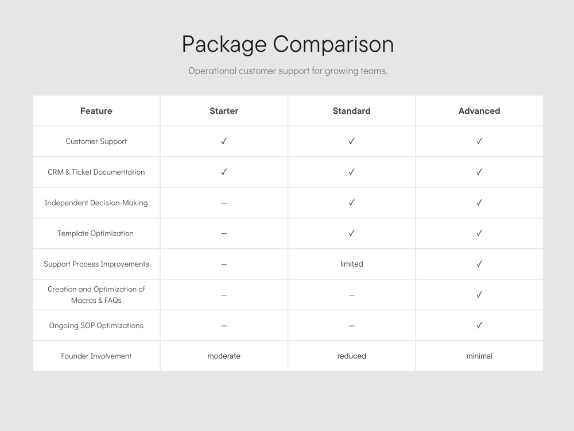Click Standard checkmark for CRM & Ticket Documentation
Viewport: 574px width, 431px height.
click(x=351, y=172)
